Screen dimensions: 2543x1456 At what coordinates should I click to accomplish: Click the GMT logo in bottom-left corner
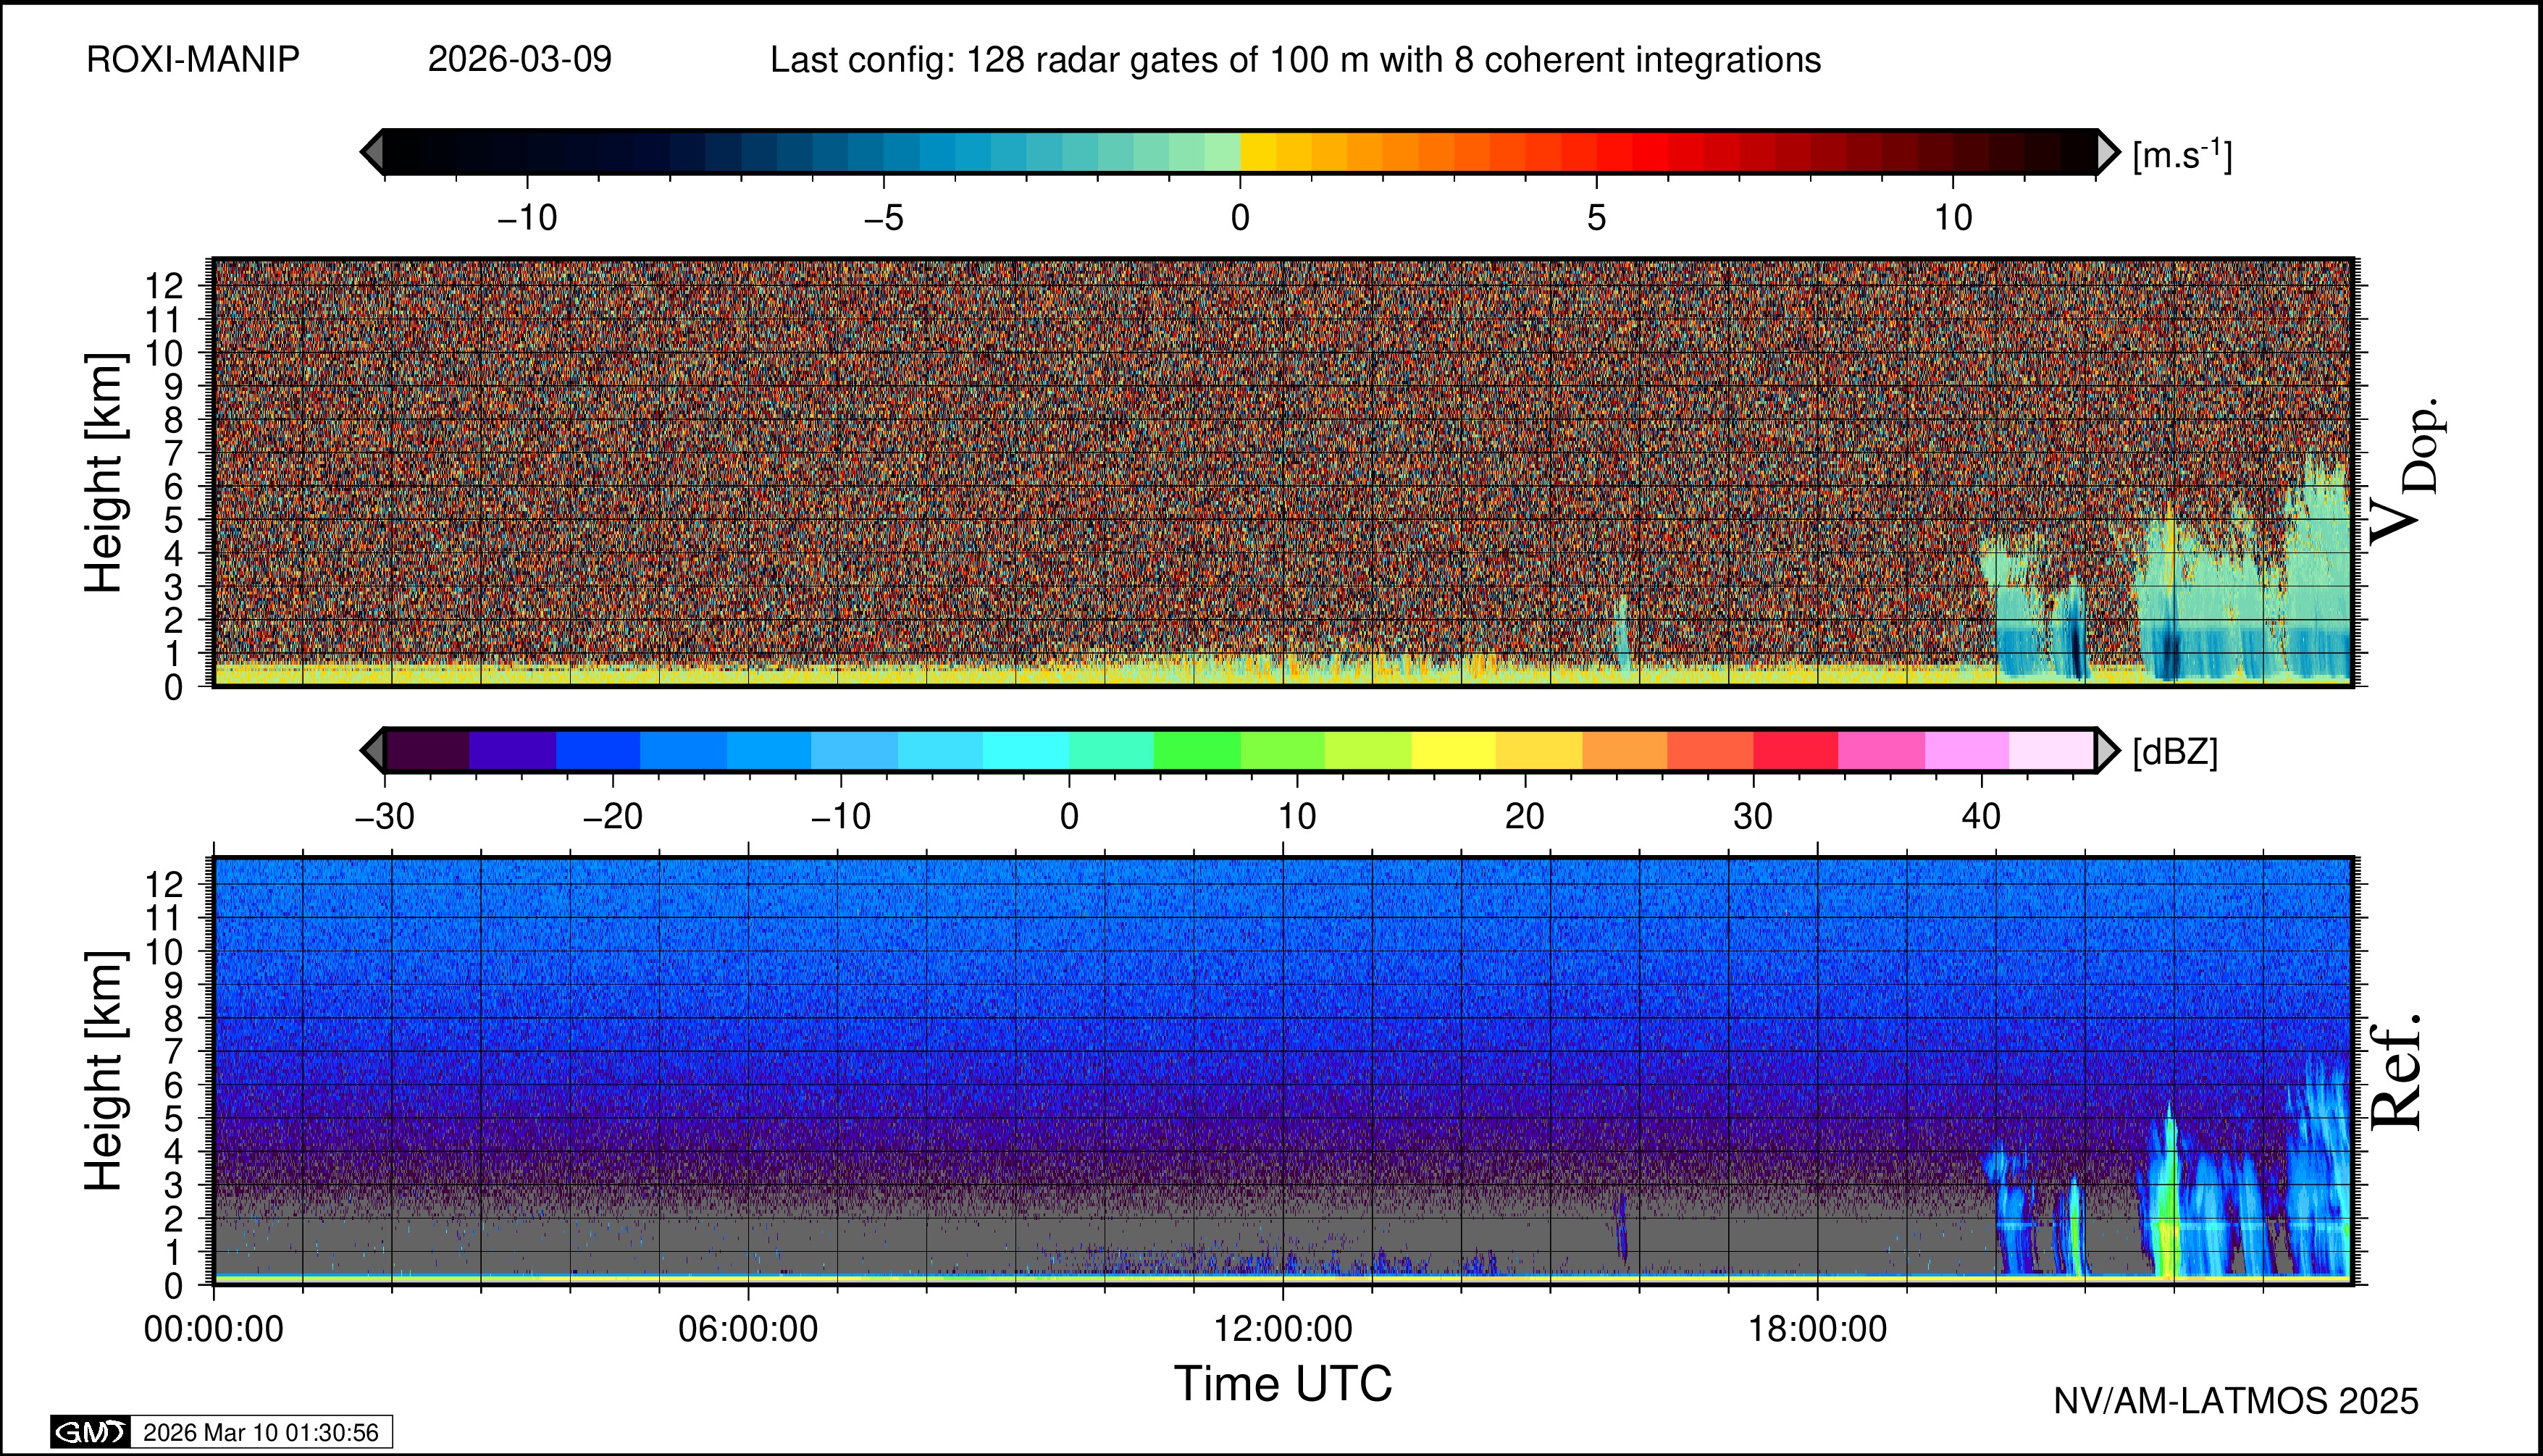click(90, 1432)
